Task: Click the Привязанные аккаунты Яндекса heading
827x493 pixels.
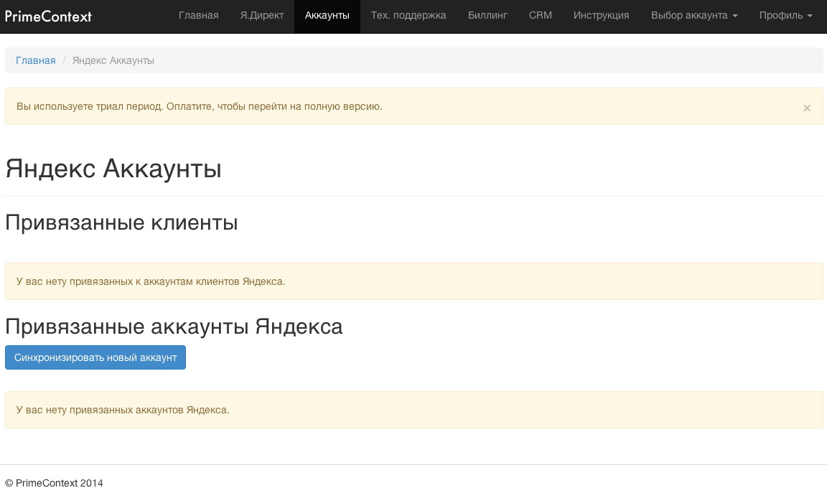Action: (x=174, y=327)
